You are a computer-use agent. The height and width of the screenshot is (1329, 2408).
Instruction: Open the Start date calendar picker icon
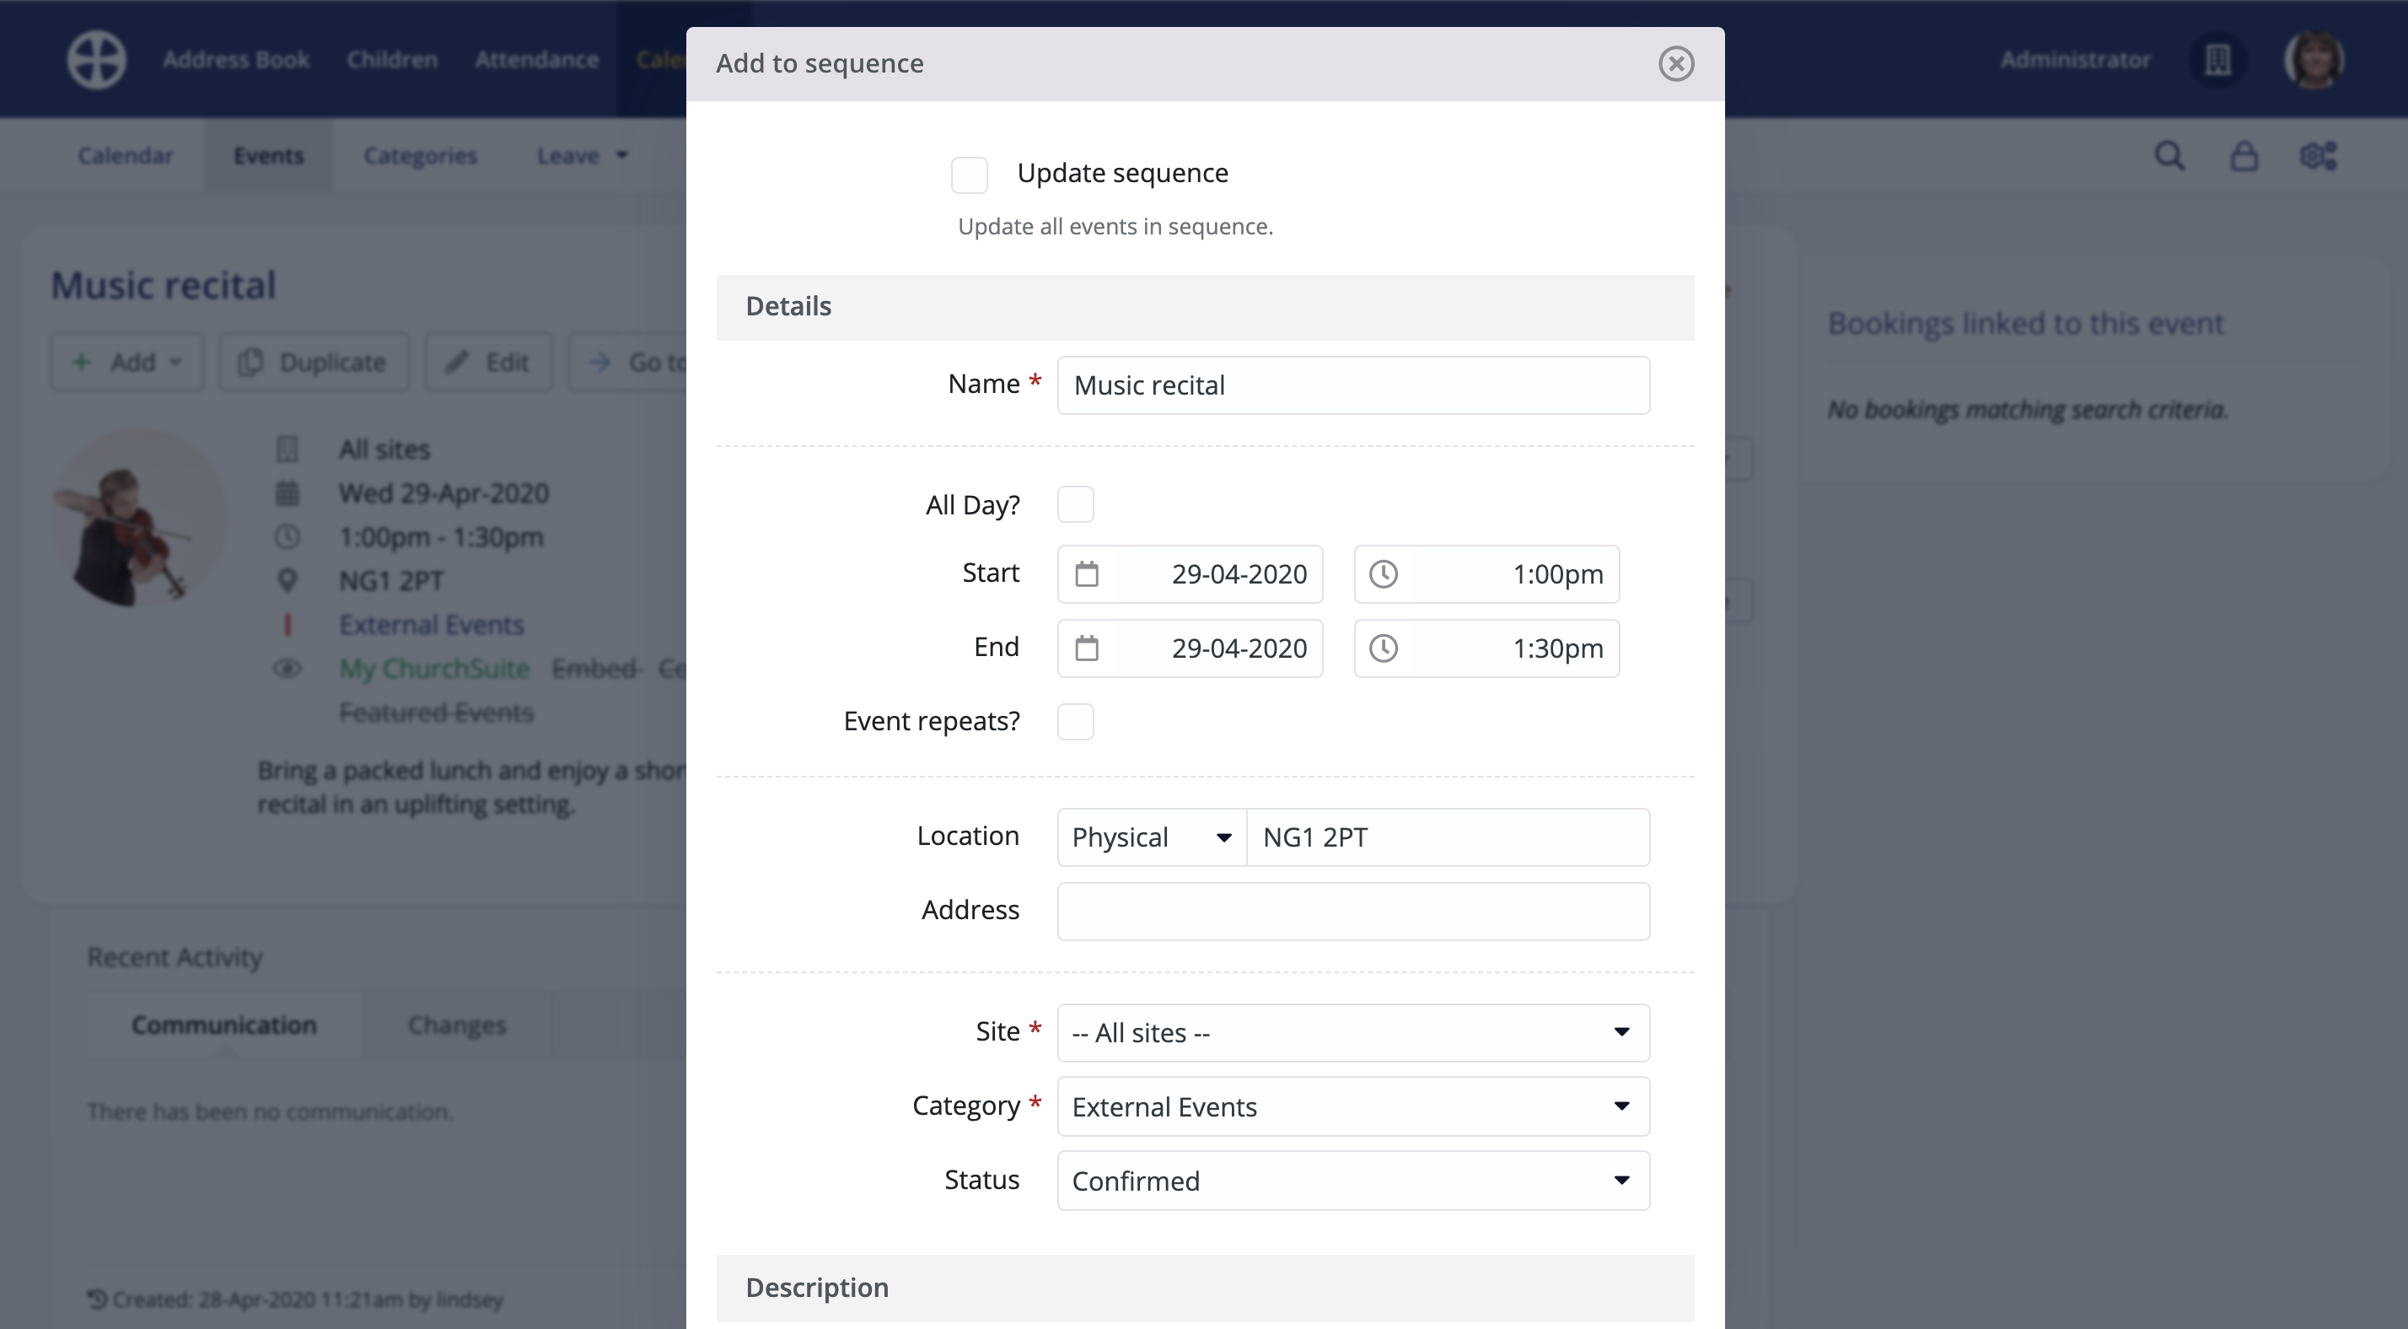coord(1088,574)
